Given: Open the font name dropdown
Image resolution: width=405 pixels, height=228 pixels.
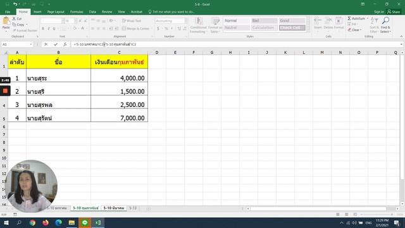Looking at the screenshot, I should point(63,21).
